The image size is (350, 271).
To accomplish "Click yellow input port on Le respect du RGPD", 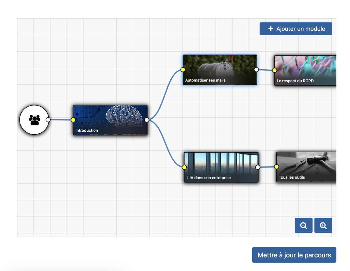I will (274, 70).
